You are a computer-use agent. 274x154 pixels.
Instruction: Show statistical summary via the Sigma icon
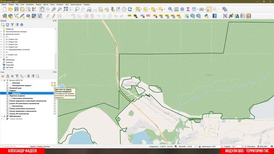[x=188, y=9]
